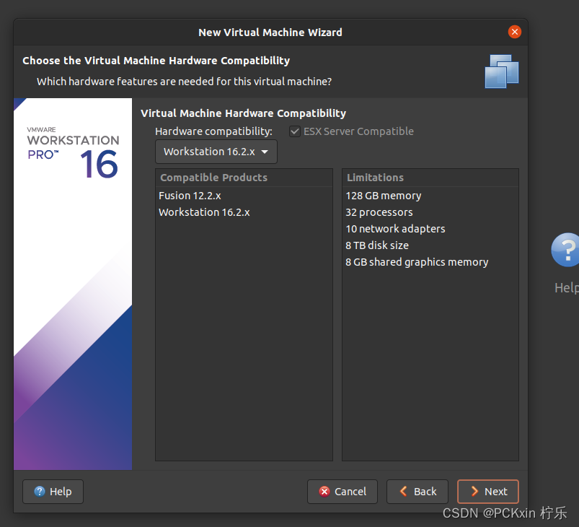Select the 10 network adapters row
Image resolution: width=579 pixels, height=527 pixels.
coord(430,229)
